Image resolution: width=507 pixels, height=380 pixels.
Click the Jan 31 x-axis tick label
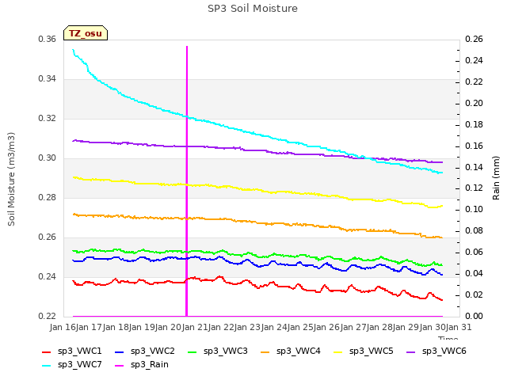(459, 327)
